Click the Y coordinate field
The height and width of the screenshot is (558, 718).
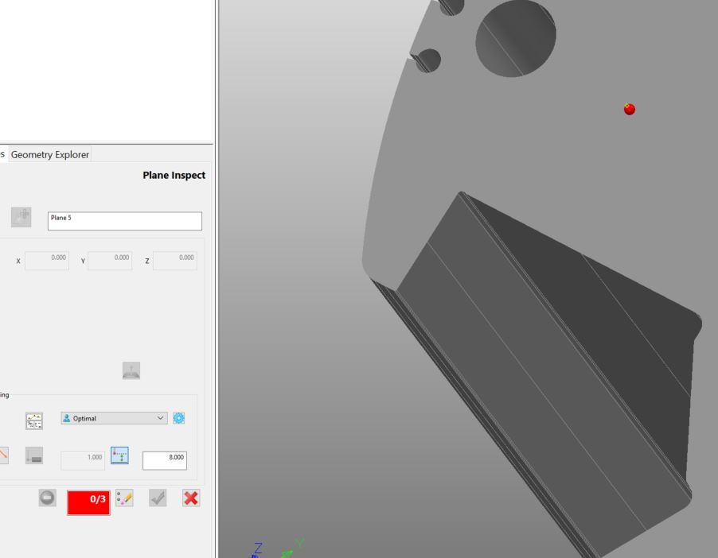[110, 261]
